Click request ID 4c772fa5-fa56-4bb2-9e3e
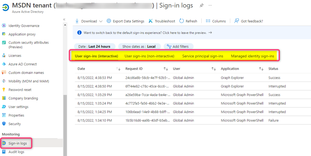The width and height of the screenshot is (311, 156). click(x=148, y=103)
